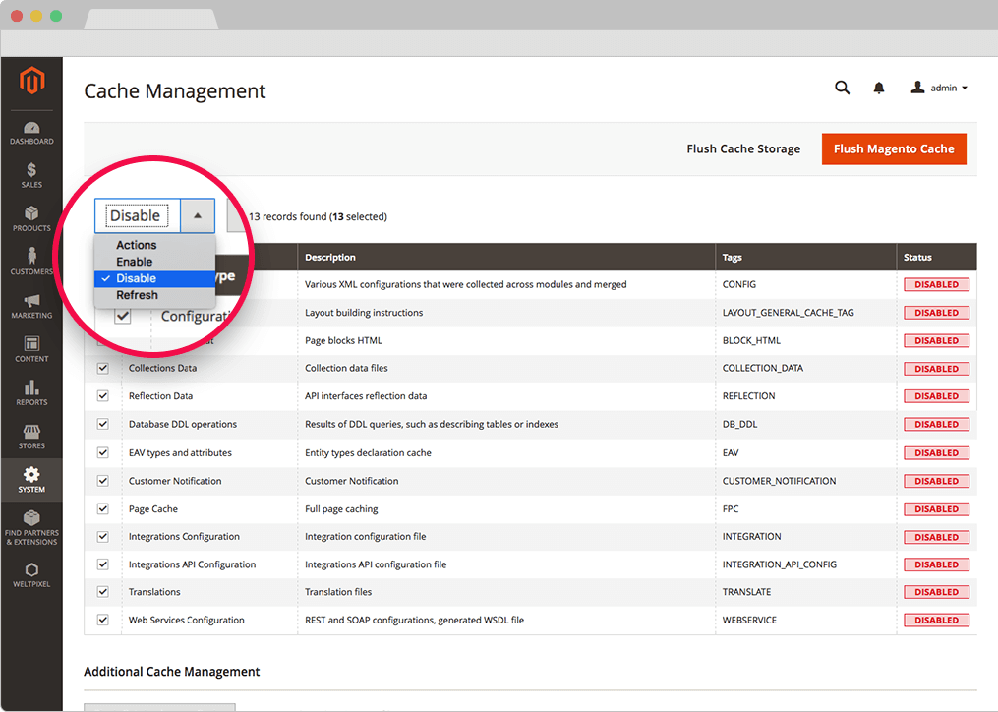The width and height of the screenshot is (998, 712).
Task: Toggle the Page Cache row checkbox
Action: (x=103, y=509)
